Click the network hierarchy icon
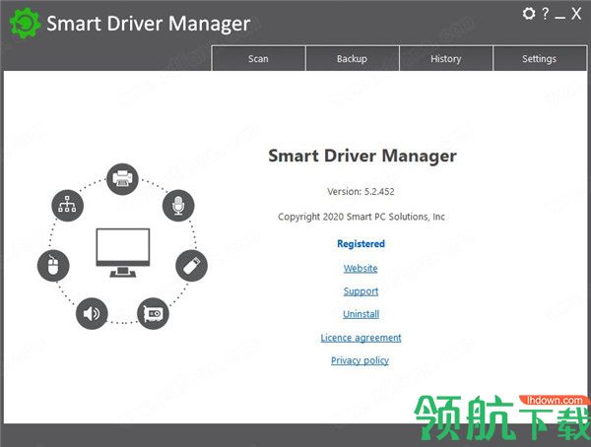Screen dimensions: 591x447 pos(67,206)
